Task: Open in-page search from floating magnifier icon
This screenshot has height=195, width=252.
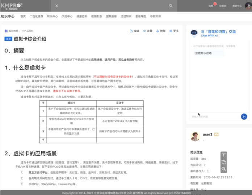Action: pyautogui.click(x=224, y=169)
